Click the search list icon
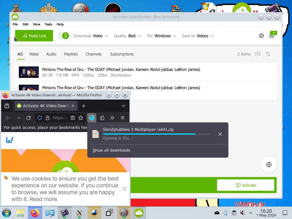Screen dimensions: 292x219 pyautogui.click(x=258, y=54)
